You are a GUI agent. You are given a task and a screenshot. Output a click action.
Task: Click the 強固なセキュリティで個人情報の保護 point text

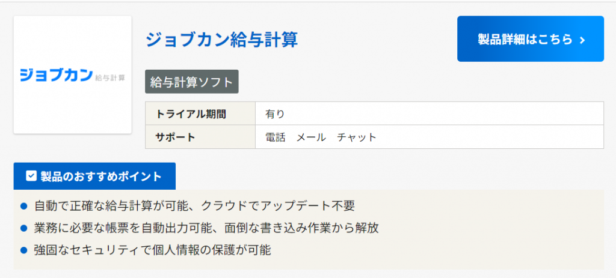pyautogui.click(x=152, y=249)
